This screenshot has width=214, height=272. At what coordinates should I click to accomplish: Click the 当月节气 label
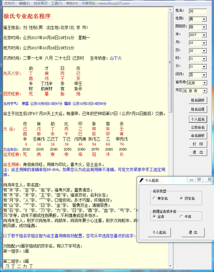(x=11, y=104)
